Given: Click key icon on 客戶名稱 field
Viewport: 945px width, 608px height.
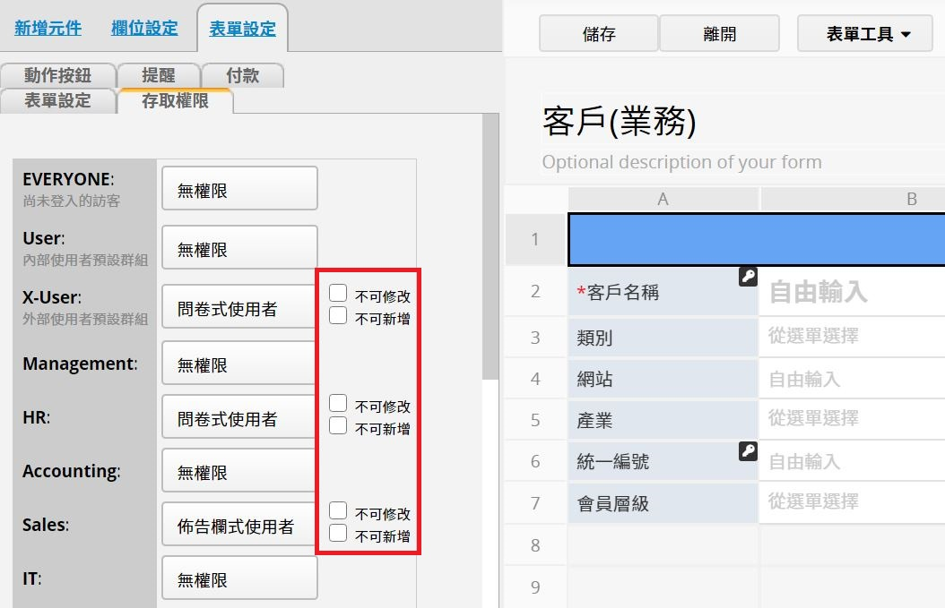Looking at the screenshot, I should 748,277.
